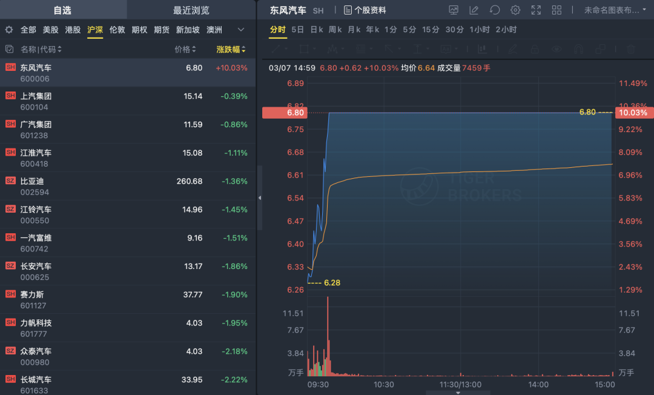Open chart settings gear icon in header

pyautogui.click(x=515, y=10)
